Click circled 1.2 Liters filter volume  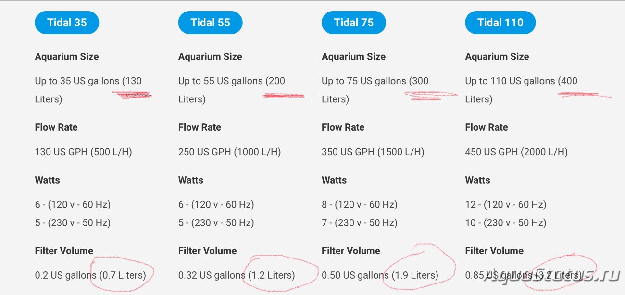click(x=272, y=276)
